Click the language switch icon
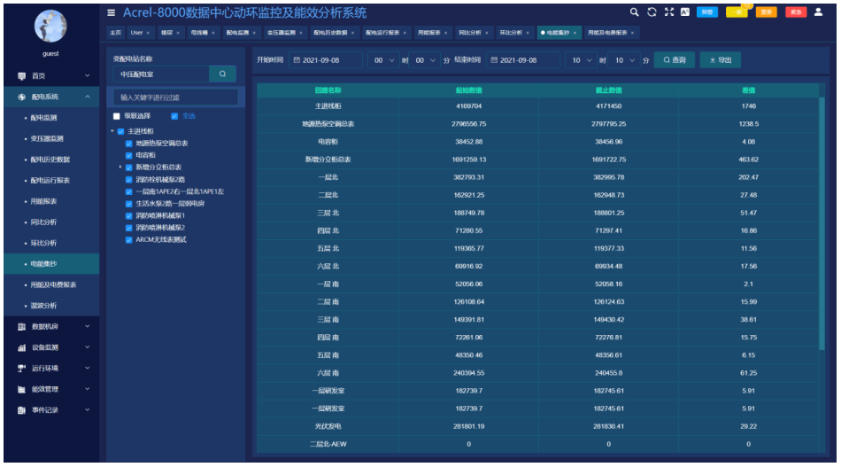841x467 pixels. coord(685,12)
